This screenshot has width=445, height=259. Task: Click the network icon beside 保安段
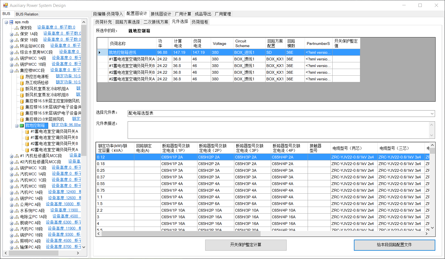click(x=17, y=28)
